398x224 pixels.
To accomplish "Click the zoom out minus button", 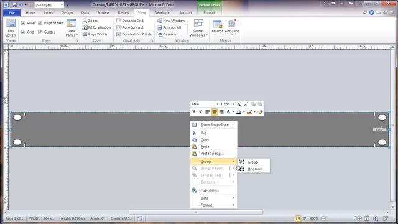I will (323, 218).
